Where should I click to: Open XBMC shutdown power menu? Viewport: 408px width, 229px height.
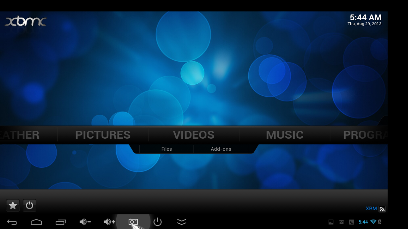[29, 205]
